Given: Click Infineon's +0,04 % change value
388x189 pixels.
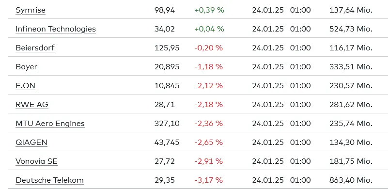Looking at the screenshot, I should [x=209, y=29].
